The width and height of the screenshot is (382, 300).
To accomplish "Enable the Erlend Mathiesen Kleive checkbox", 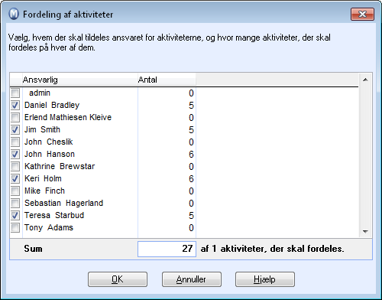I will pyautogui.click(x=15, y=117).
